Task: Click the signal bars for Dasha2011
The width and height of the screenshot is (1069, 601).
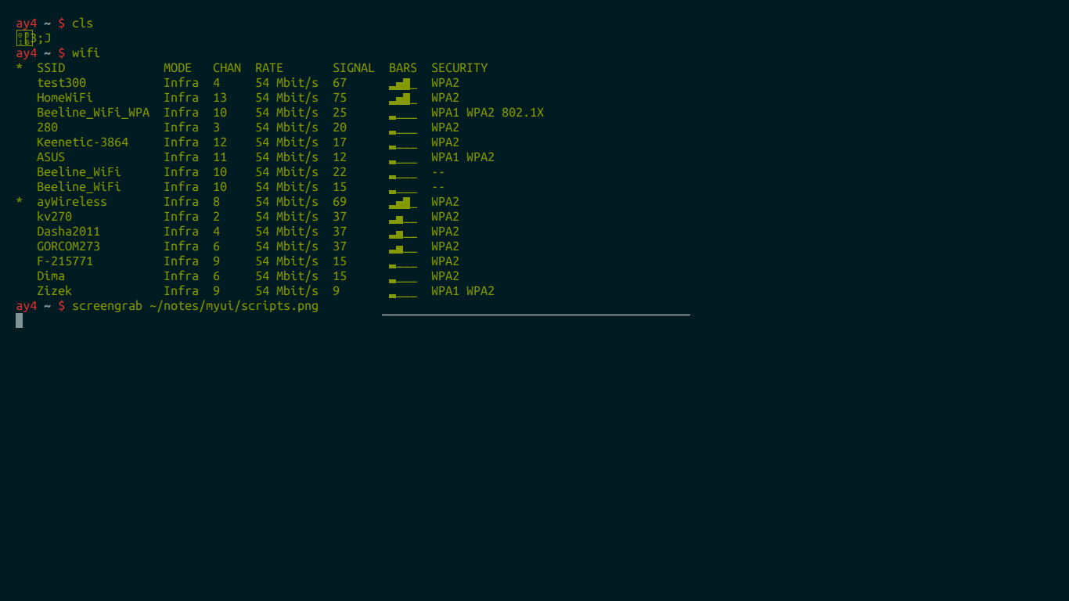Action: pyautogui.click(x=402, y=233)
